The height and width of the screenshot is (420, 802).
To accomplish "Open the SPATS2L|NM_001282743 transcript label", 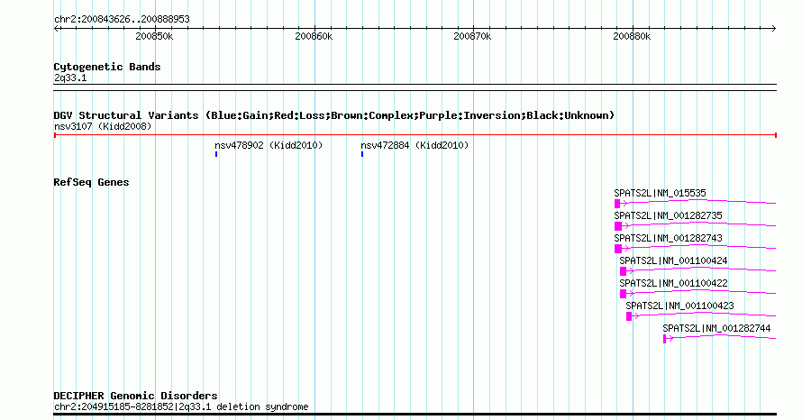I will tap(668, 238).
